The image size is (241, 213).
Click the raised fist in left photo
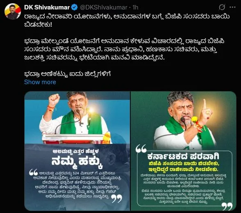(54, 100)
